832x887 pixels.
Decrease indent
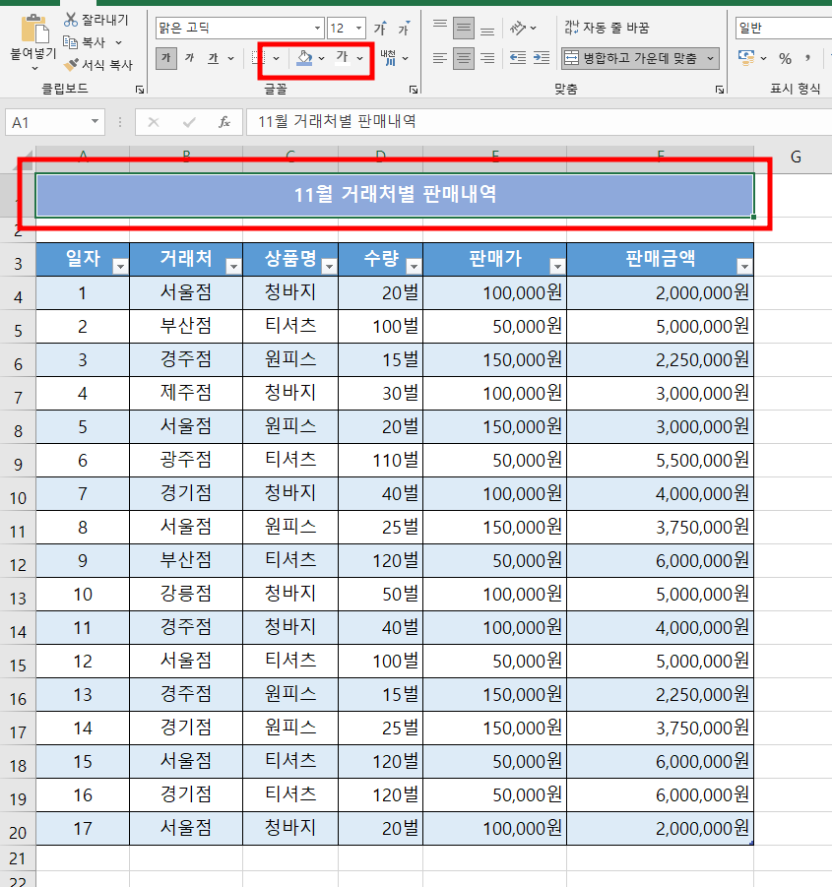point(518,58)
